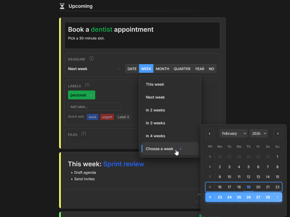The width and height of the screenshot is (290, 217).
Task: Pick February 16 in the calendar
Action: coord(220,187)
